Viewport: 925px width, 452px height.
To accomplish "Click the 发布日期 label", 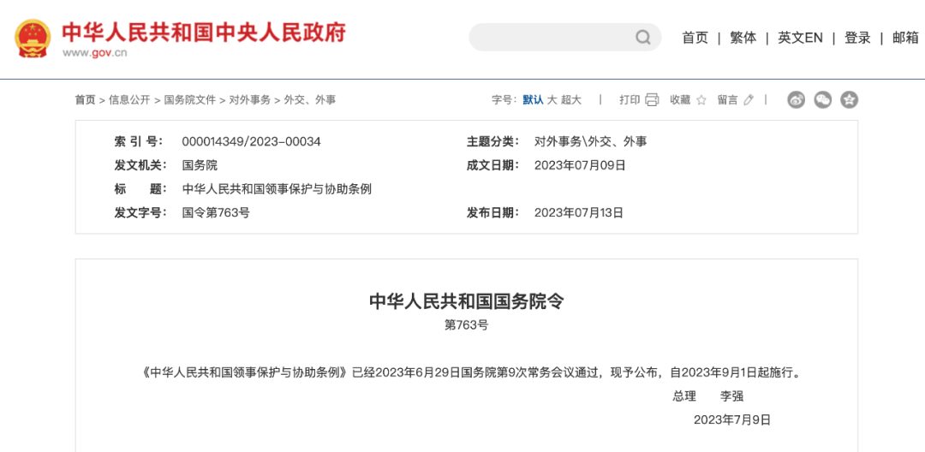I will coord(493,213).
